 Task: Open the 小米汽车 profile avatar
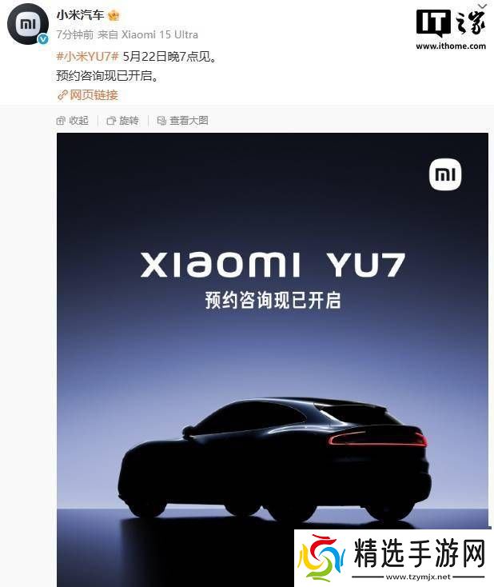[28, 24]
